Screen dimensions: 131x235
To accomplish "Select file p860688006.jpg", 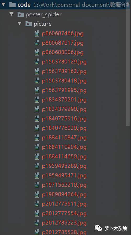I will tap(63, 52).
